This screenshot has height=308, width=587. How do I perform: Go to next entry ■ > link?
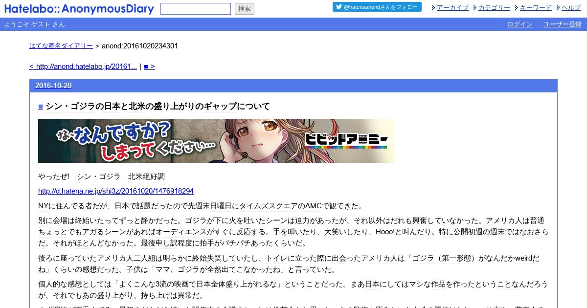pos(149,66)
